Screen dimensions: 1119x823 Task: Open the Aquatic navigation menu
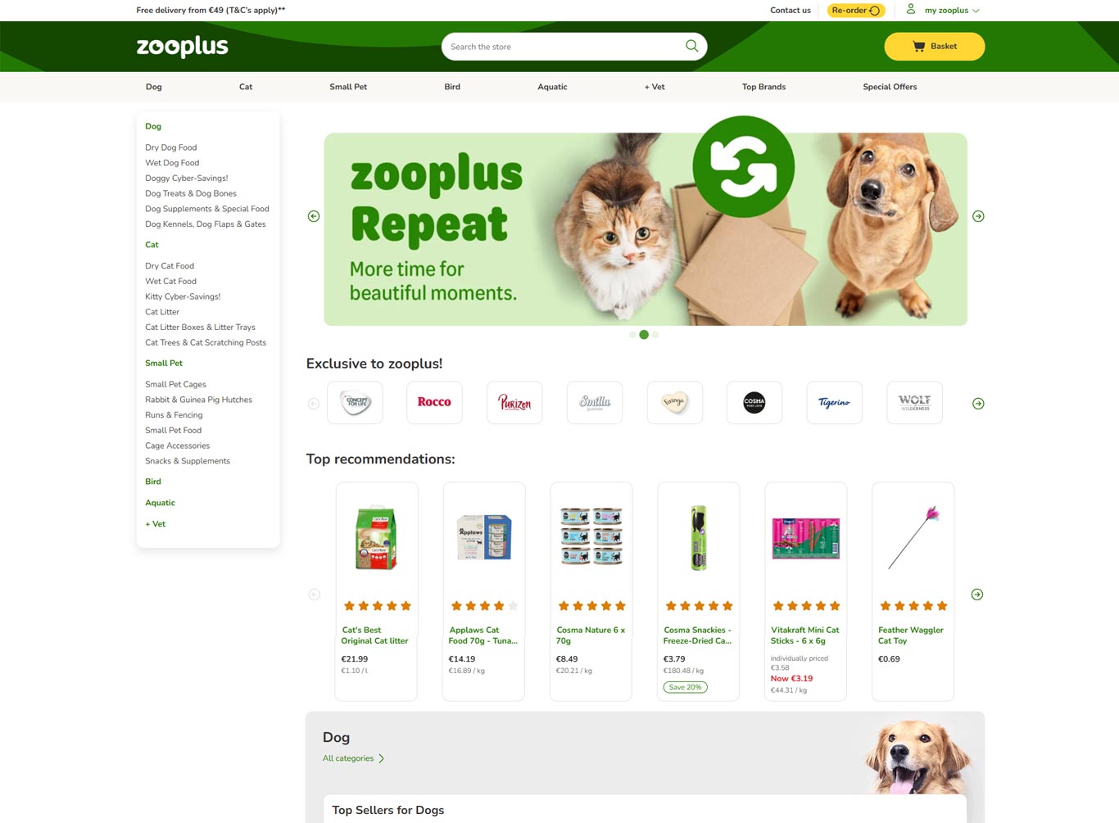[x=552, y=87]
